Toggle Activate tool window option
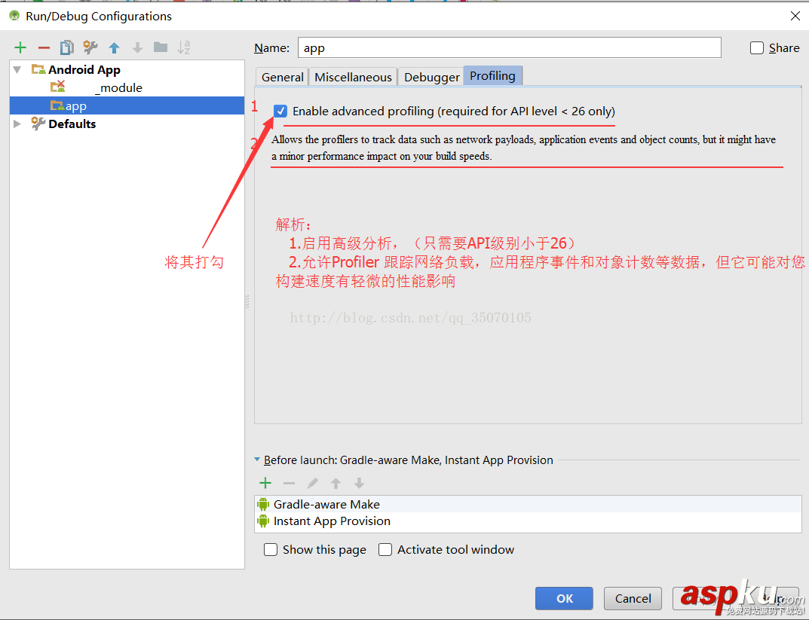Viewport: 809px width, 620px height. point(385,549)
